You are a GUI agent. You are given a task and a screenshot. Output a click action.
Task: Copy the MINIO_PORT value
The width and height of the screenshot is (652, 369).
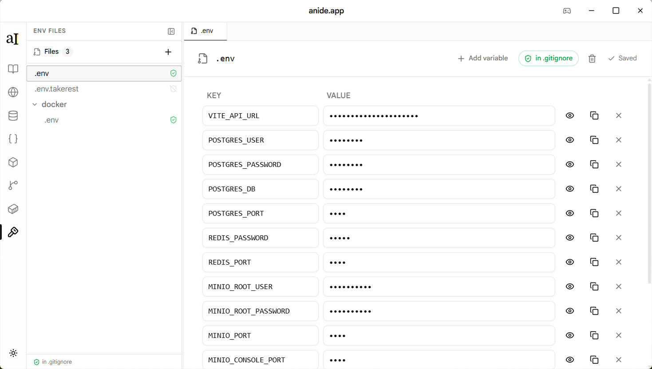coord(594,335)
